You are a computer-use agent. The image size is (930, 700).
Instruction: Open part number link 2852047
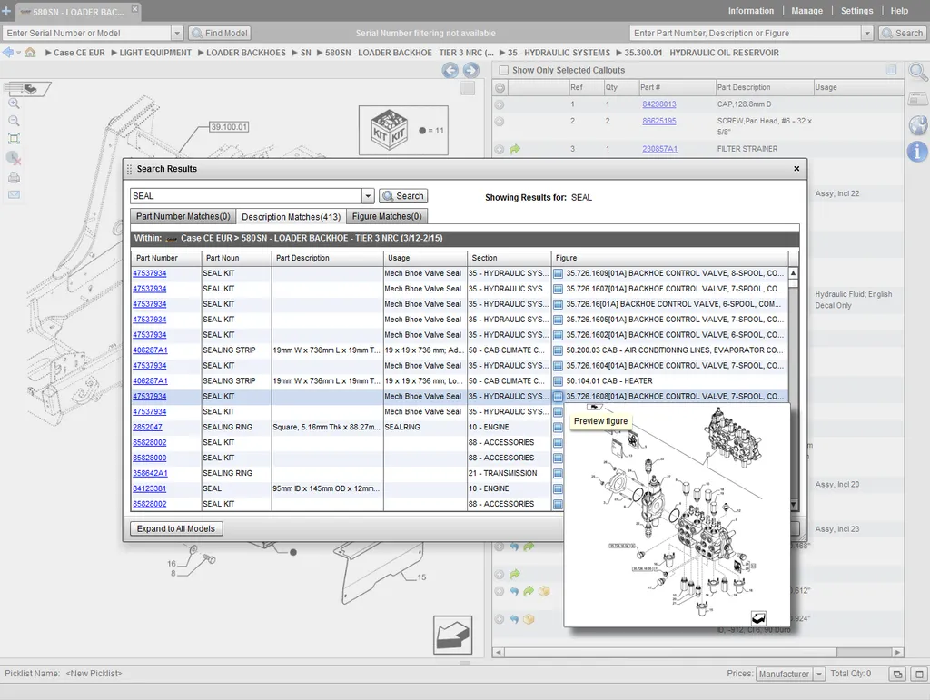point(147,428)
